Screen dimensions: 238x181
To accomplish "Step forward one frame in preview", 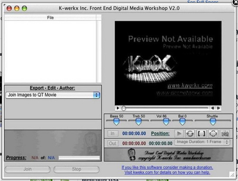I will click(x=218, y=108).
